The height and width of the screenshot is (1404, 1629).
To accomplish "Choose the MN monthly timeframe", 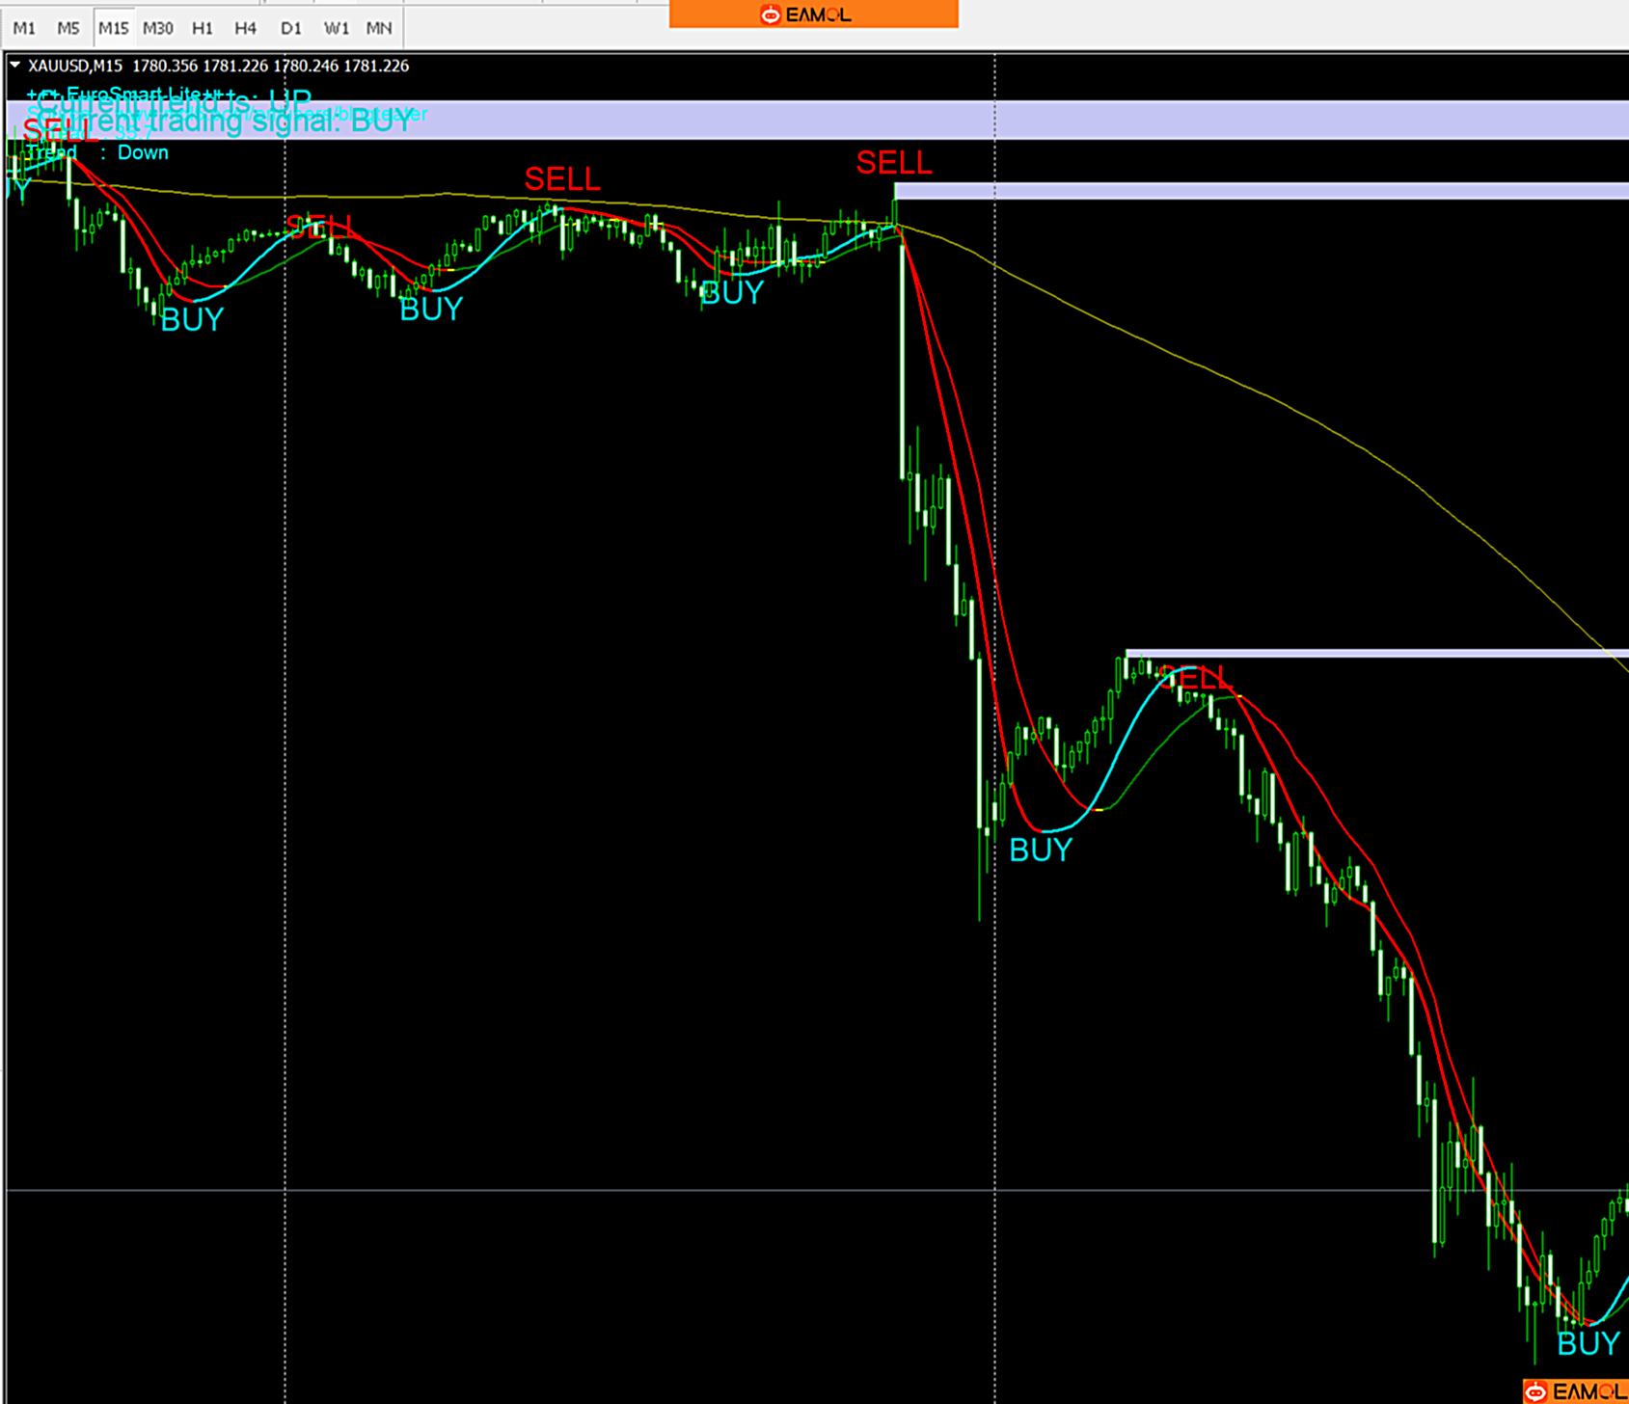I will [x=379, y=28].
